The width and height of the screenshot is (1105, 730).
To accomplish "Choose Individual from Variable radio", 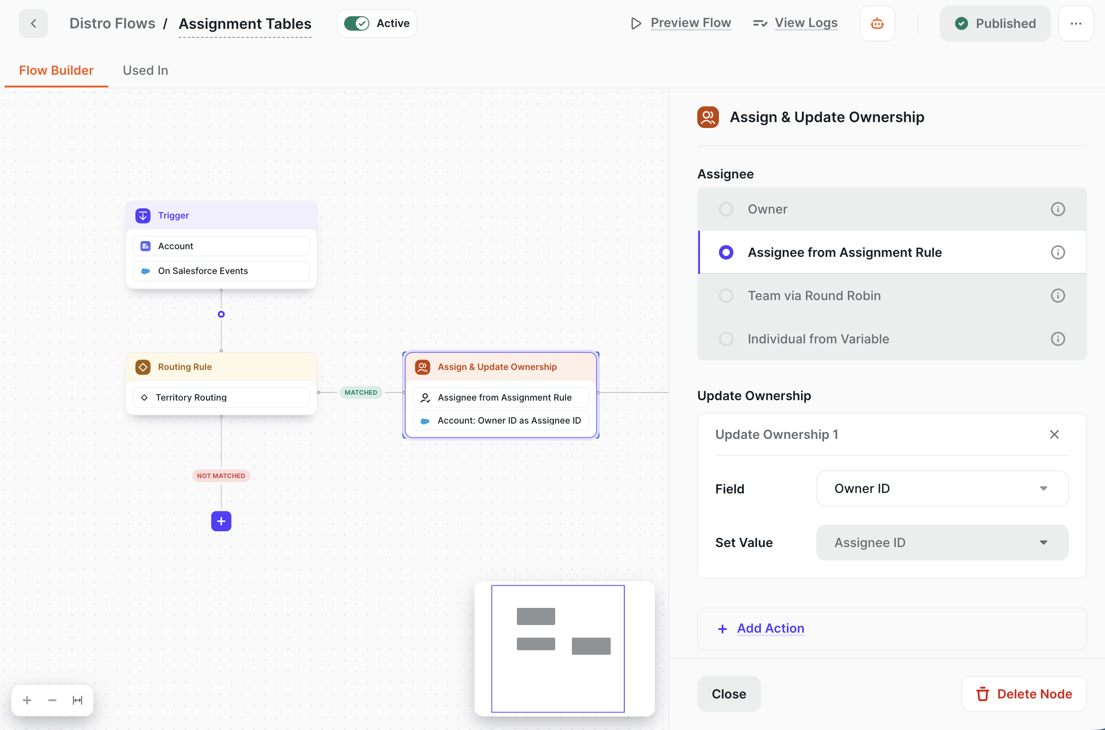I will pos(726,339).
